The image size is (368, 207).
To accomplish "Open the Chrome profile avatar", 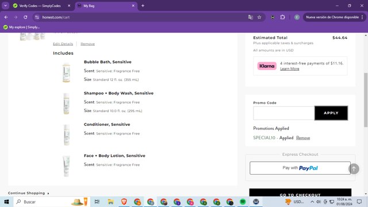I will coord(297,17).
